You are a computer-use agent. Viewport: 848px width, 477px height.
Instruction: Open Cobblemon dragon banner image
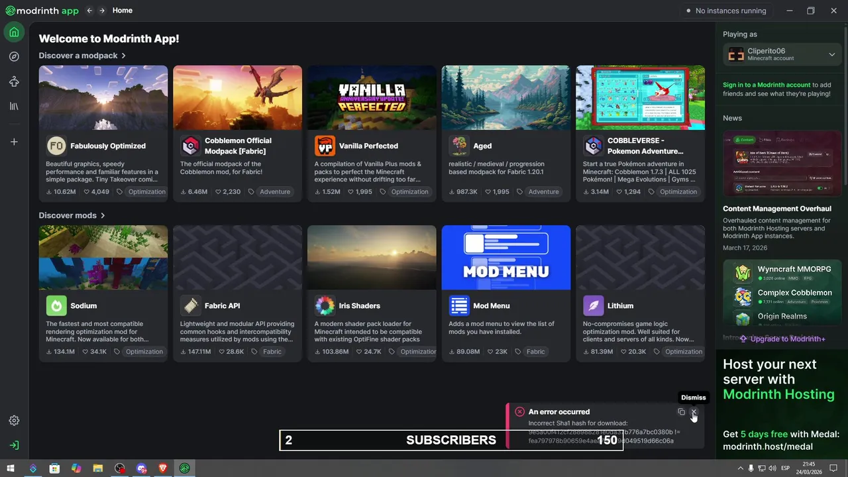[x=237, y=97]
